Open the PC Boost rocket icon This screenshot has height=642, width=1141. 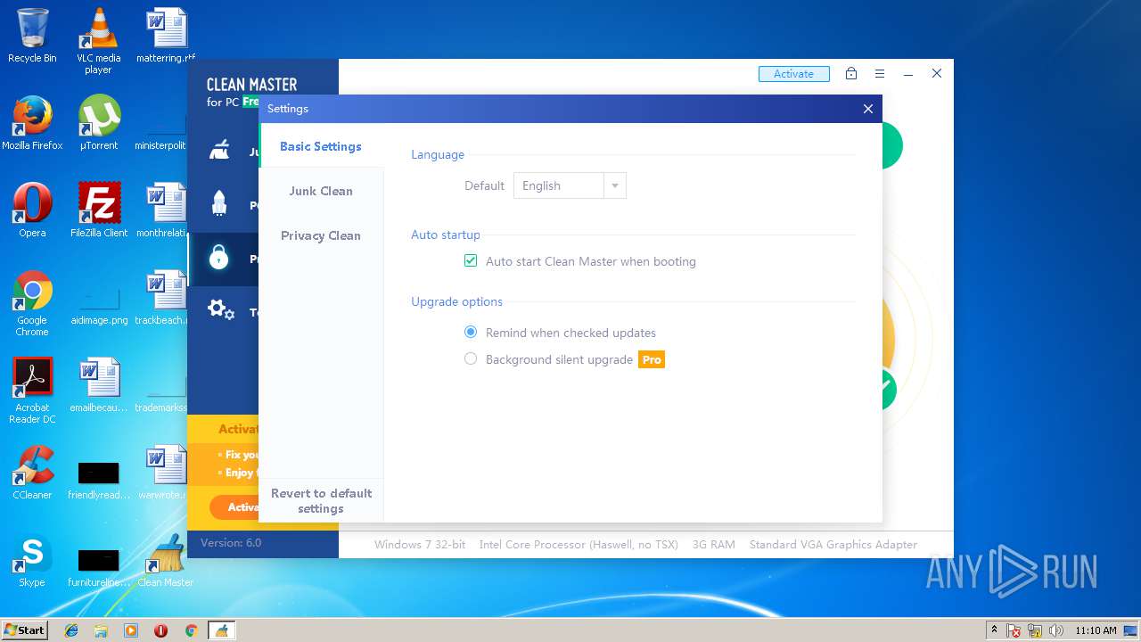(219, 203)
